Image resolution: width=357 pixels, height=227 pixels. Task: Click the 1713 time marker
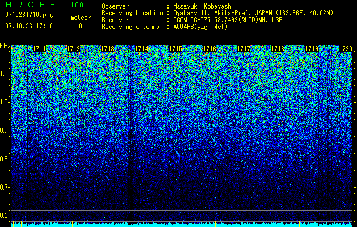pos(107,49)
